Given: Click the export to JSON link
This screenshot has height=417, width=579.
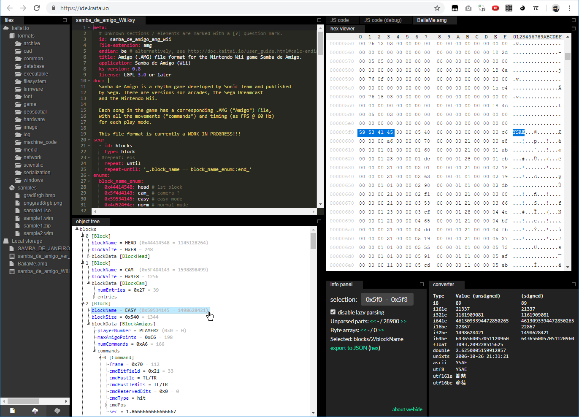Looking at the screenshot, I should tap(349, 348).
